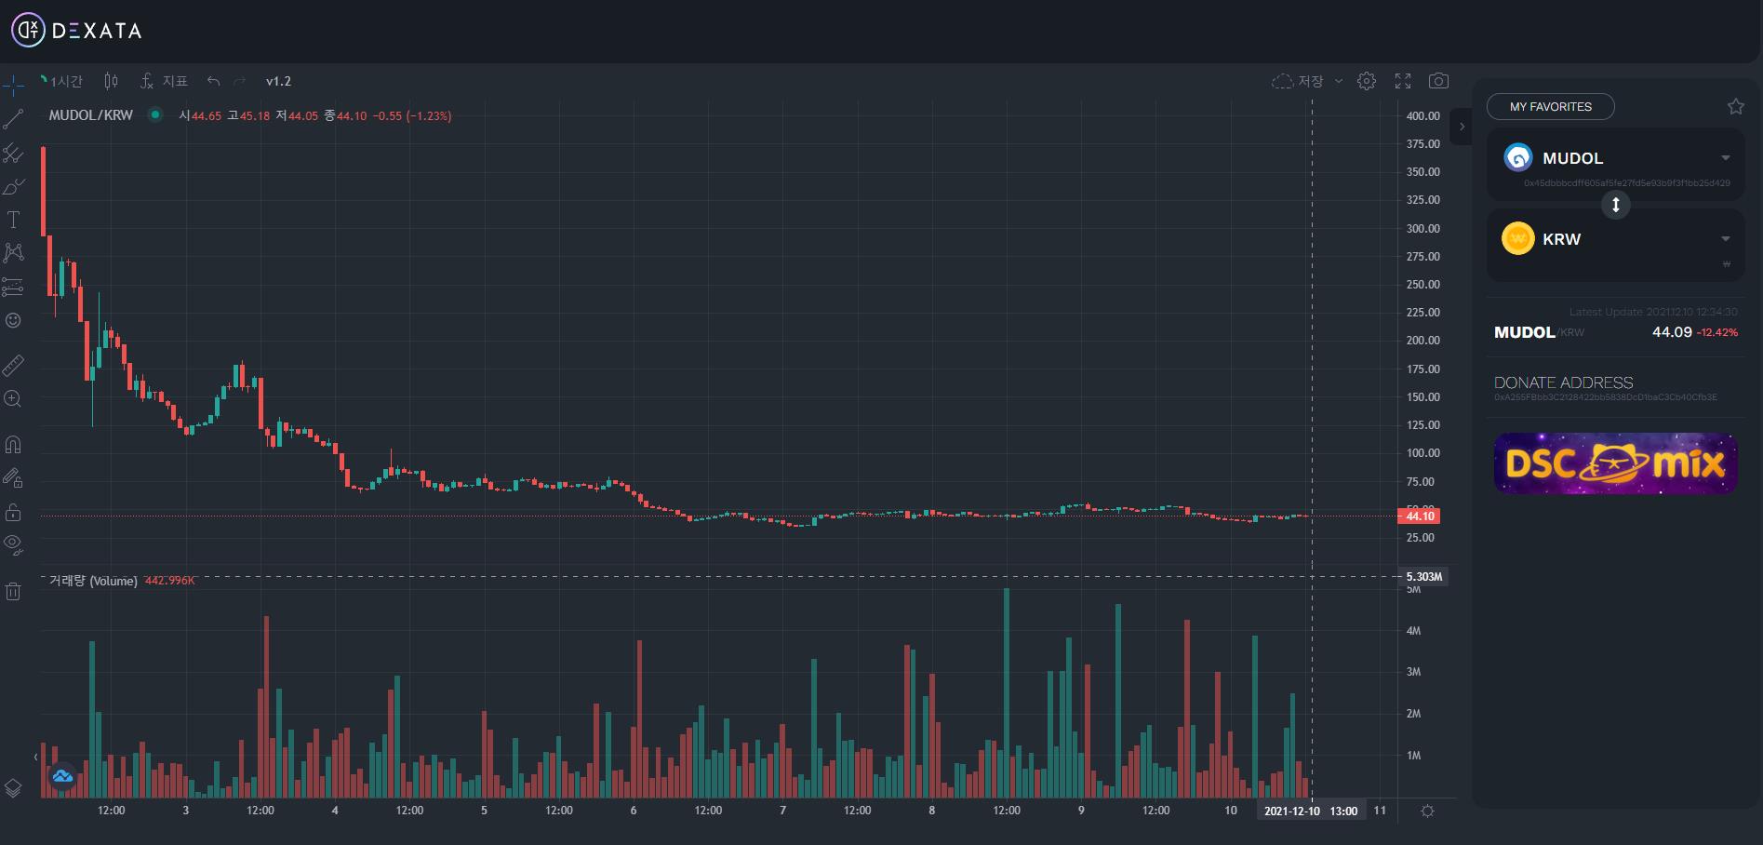Select the long position prediction tool

(x=13, y=287)
